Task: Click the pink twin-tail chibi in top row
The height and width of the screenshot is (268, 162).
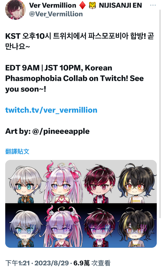Action: tap(62, 183)
